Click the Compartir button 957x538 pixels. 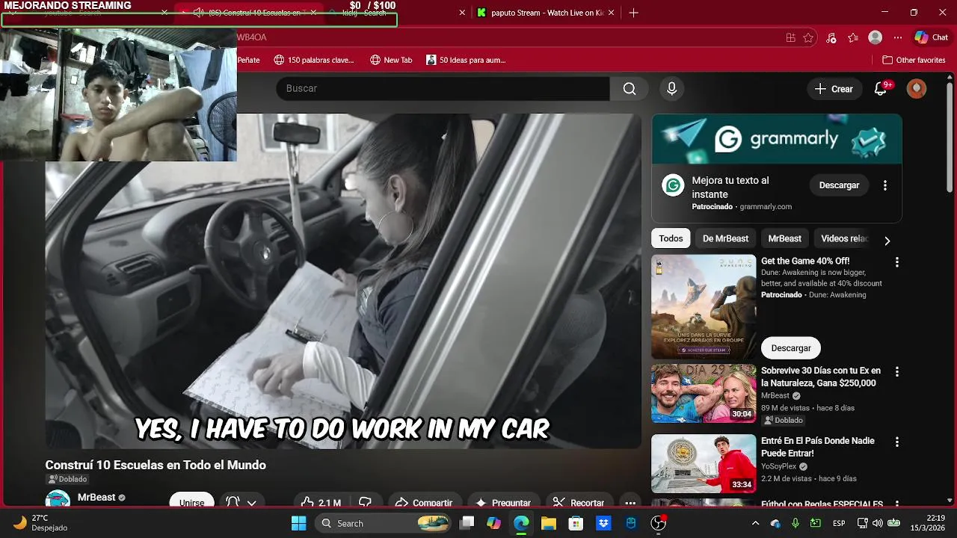coord(423,503)
